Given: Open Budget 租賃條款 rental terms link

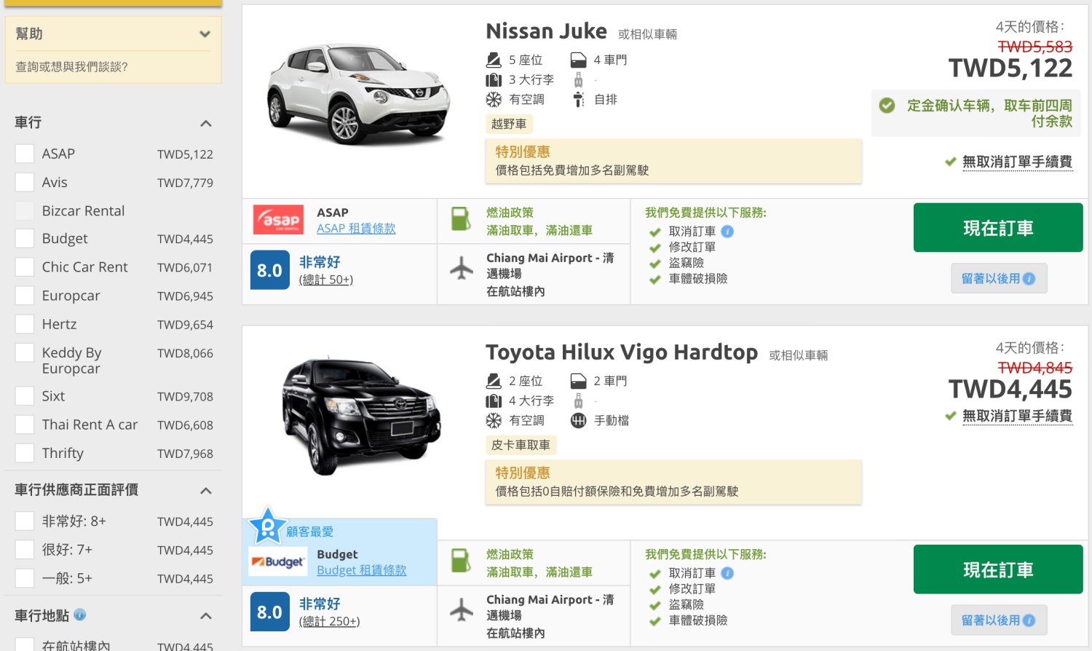Looking at the screenshot, I should click(362, 570).
